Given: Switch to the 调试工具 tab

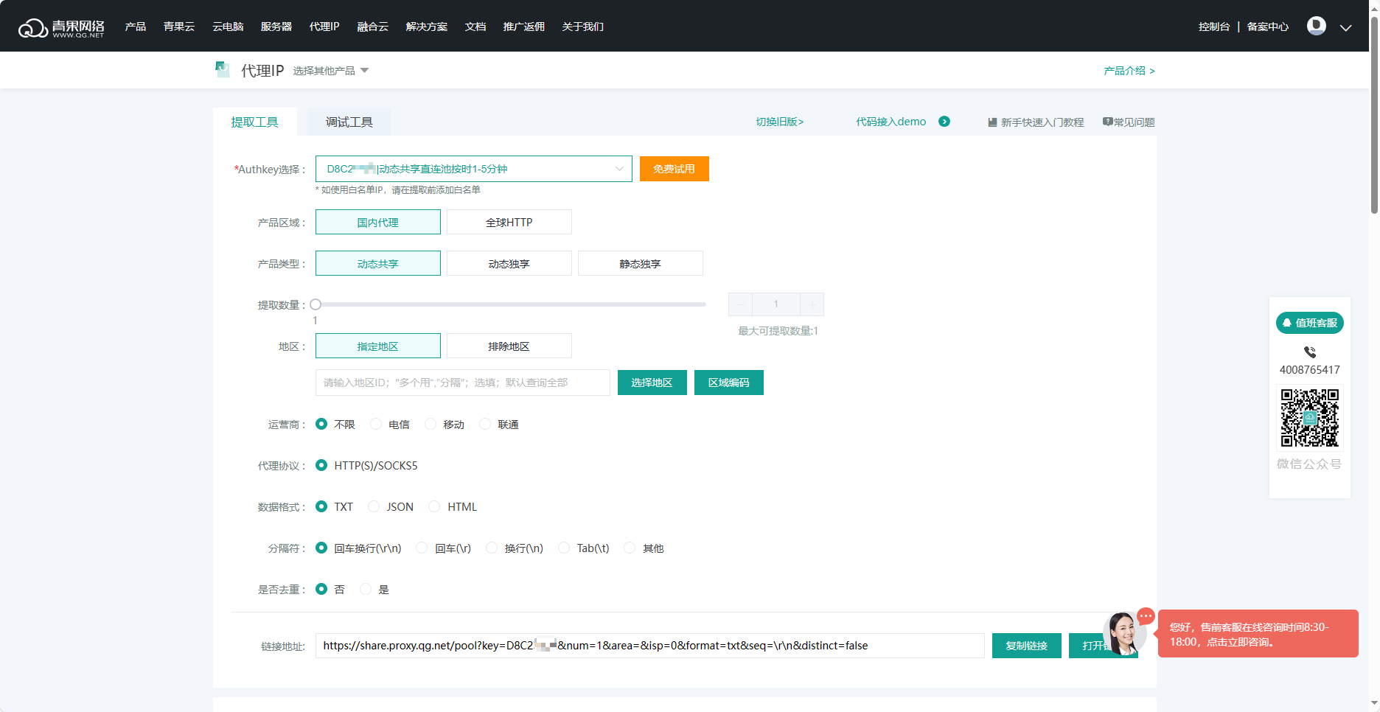Looking at the screenshot, I should (x=349, y=122).
